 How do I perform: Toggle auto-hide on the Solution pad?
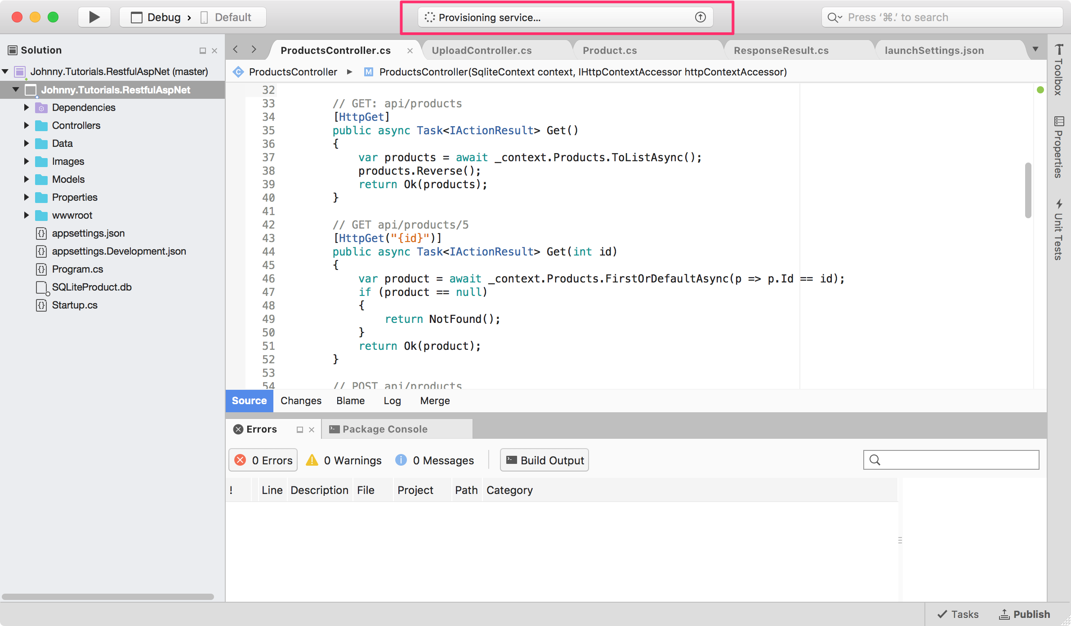[x=203, y=51]
